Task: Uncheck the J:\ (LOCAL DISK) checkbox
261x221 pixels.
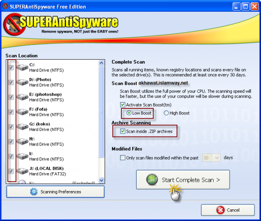Action: pyautogui.click(x=11, y=171)
